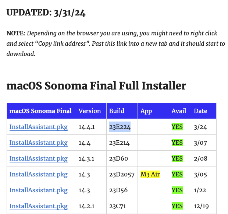Click InstallAssistant.pkg link for version 14.3.1
The width and height of the screenshot is (228, 214).
coord(39,158)
